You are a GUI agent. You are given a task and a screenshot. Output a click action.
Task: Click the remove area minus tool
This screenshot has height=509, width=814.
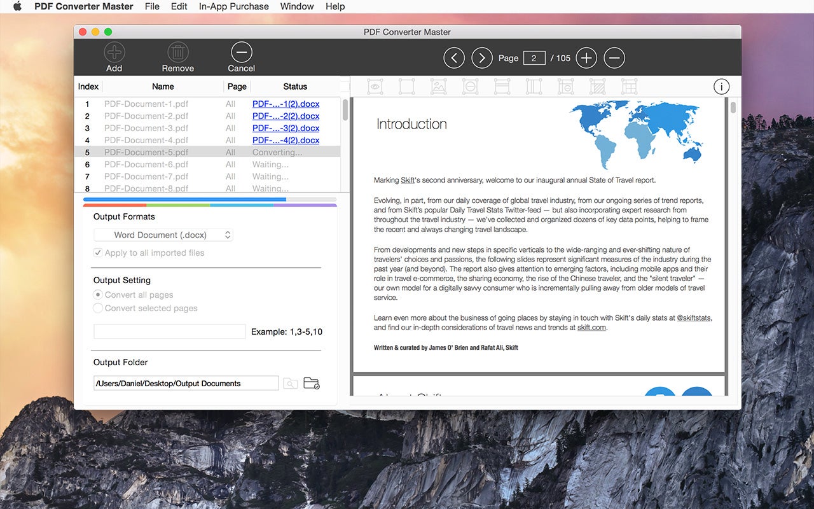471,87
